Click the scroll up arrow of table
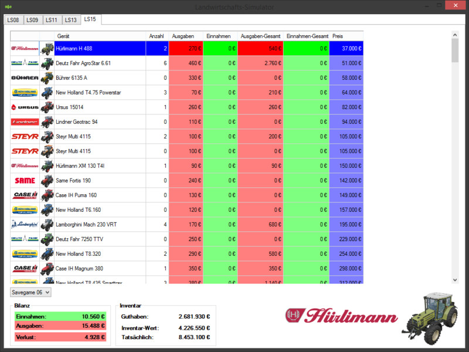Image resolution: width=469 pixels, height=352 pixels. click(455, 35)
